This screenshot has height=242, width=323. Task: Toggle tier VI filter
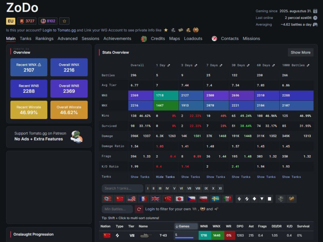pos(181,188)
